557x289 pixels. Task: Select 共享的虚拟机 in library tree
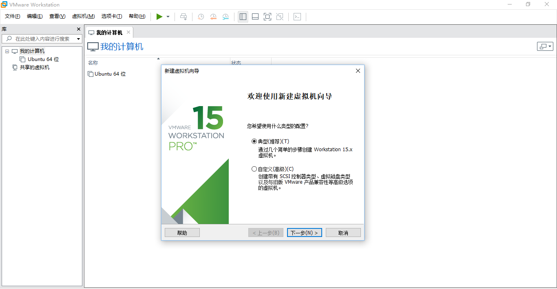(x=35, y=67)
